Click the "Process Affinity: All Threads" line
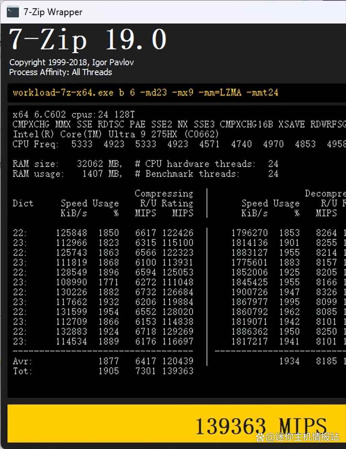The image size is (346, 449). coord(60,72)
